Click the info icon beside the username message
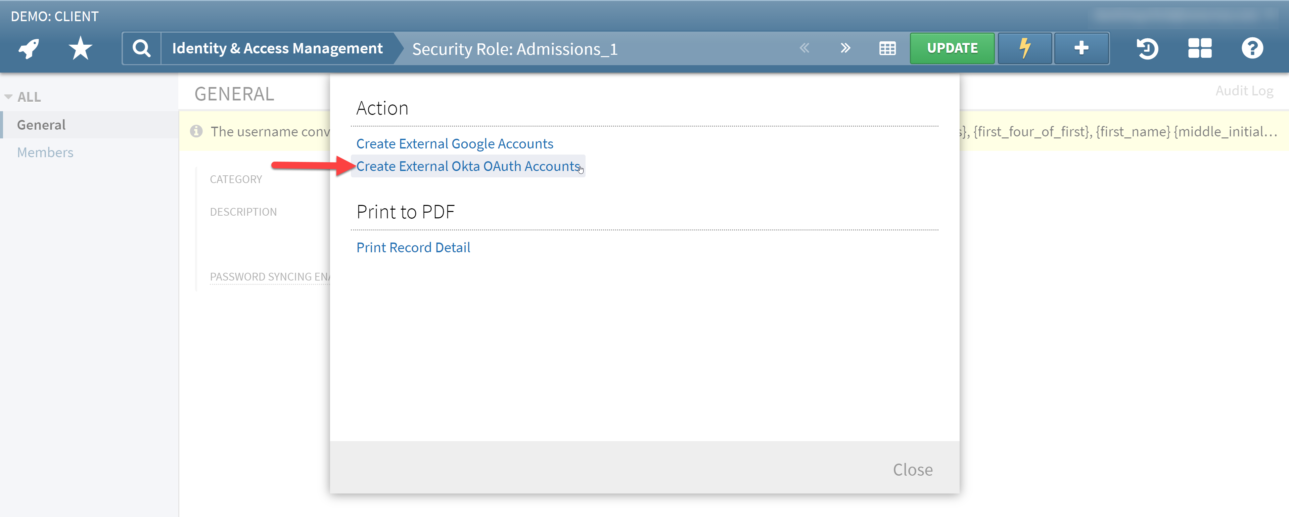 196,131
